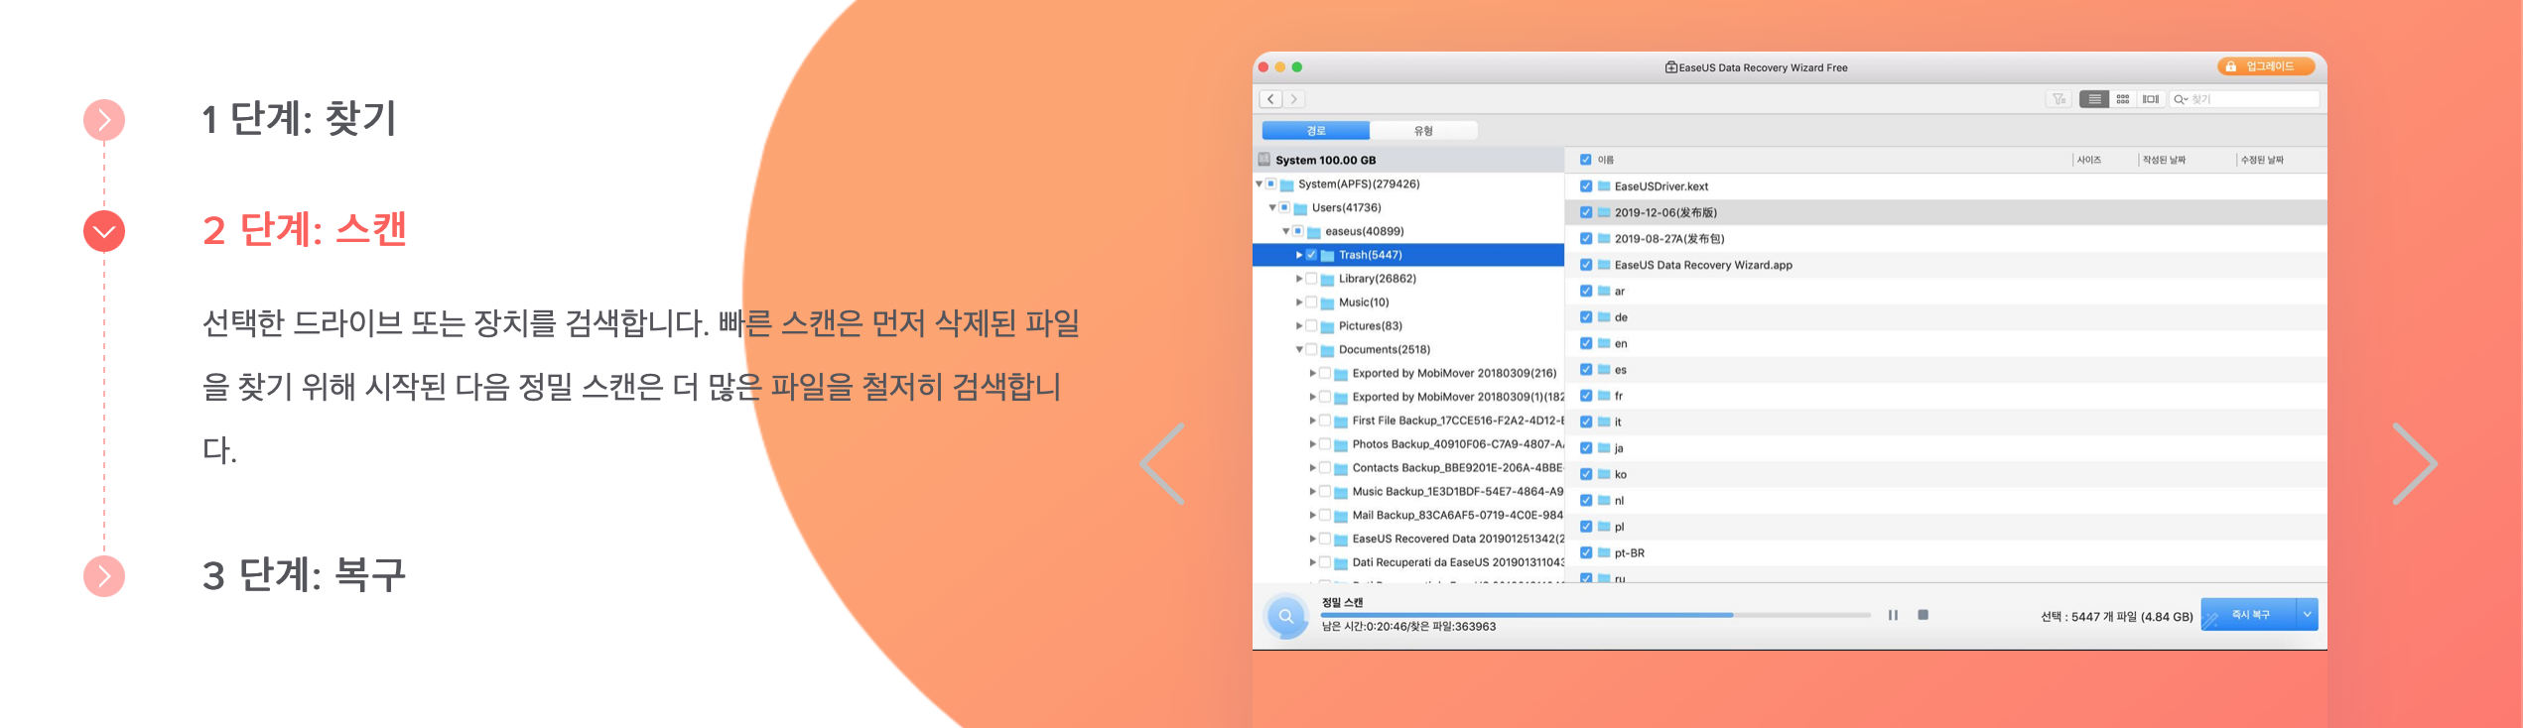The height and width of the screenshot is (728, 2523).
Task: Click the EaseUSDriver.kext folder icon
Action: pyautogui.click(x=1604, y=185)
